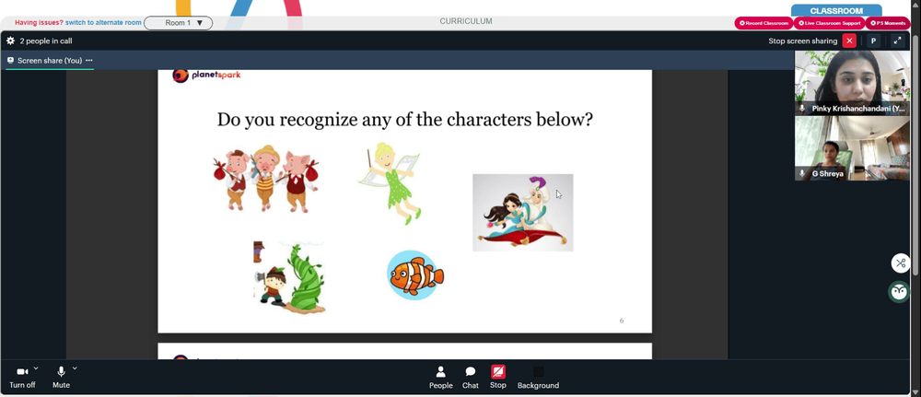Click mic icon on G Shreya's tile
Screen dimensions: 921x397
pos(802,174)
